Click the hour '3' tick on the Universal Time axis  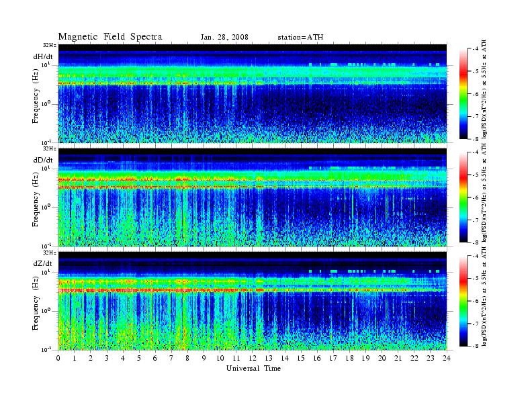[107, 359]
